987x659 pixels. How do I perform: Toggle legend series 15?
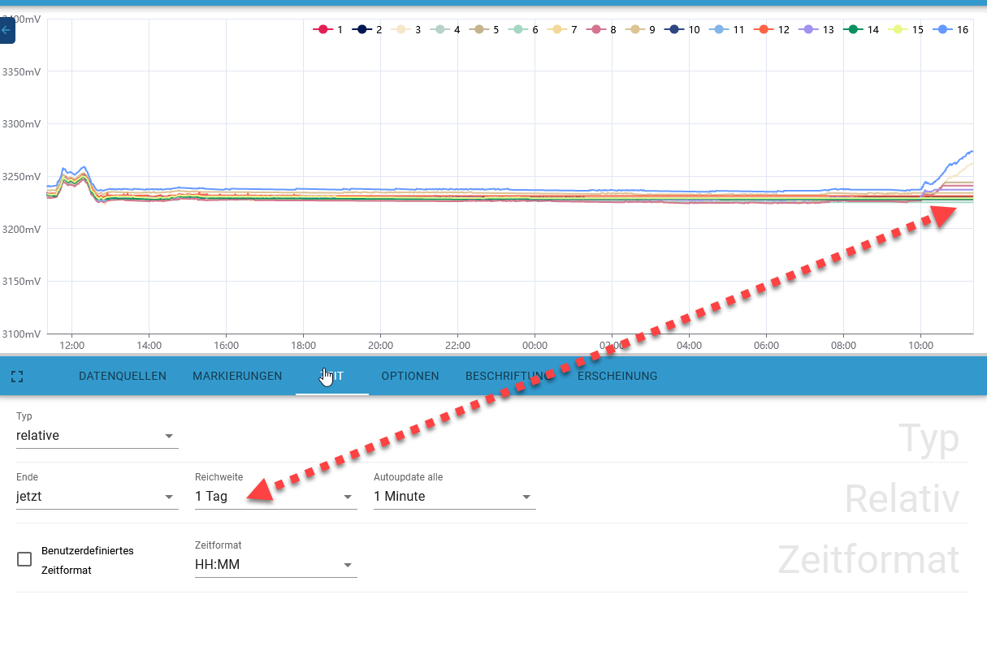click(905, 29)
